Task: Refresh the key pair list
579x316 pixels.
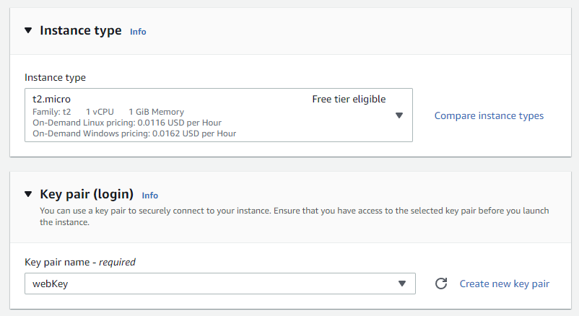Action: [441, 284]
